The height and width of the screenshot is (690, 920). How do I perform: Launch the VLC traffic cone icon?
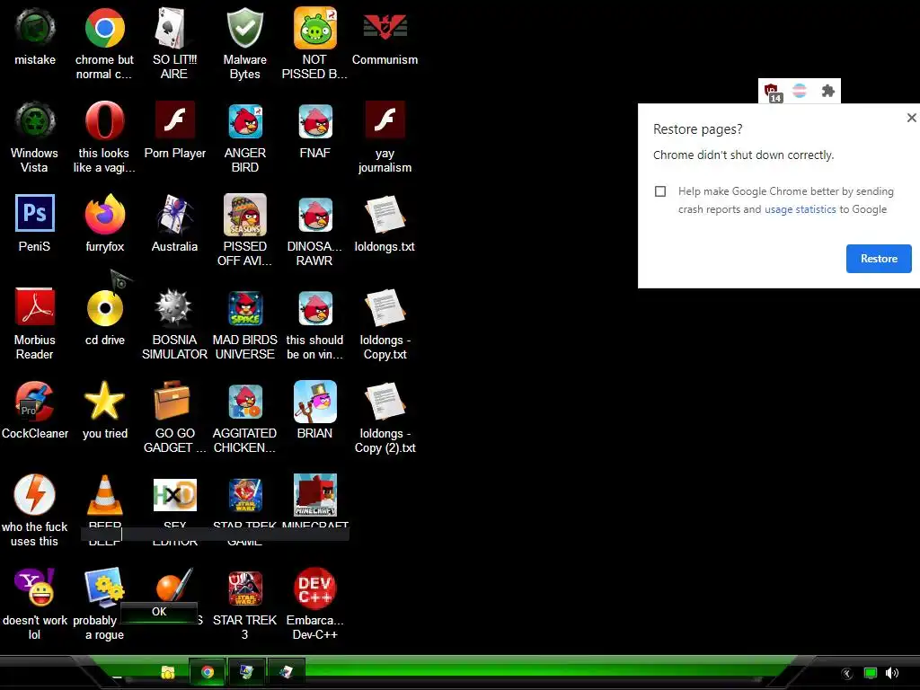pyautogui.click(x=104, y=495)
